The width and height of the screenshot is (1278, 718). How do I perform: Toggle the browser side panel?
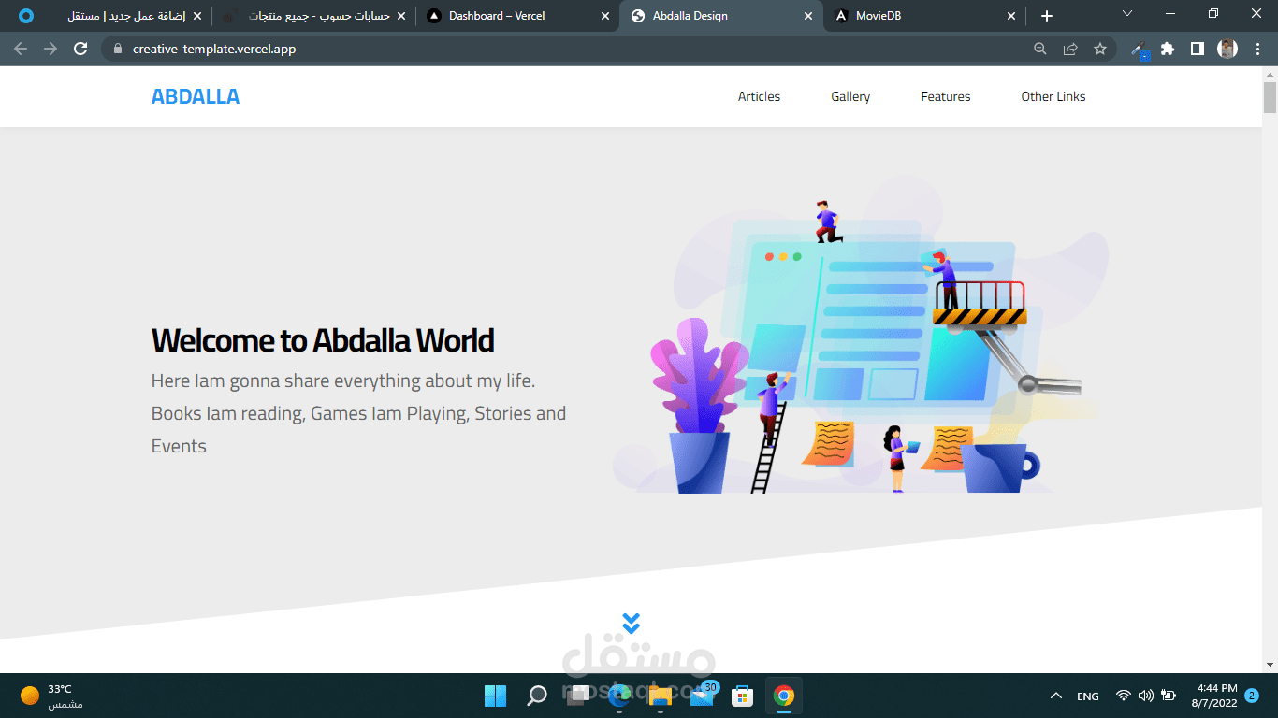click(1197, 49)
